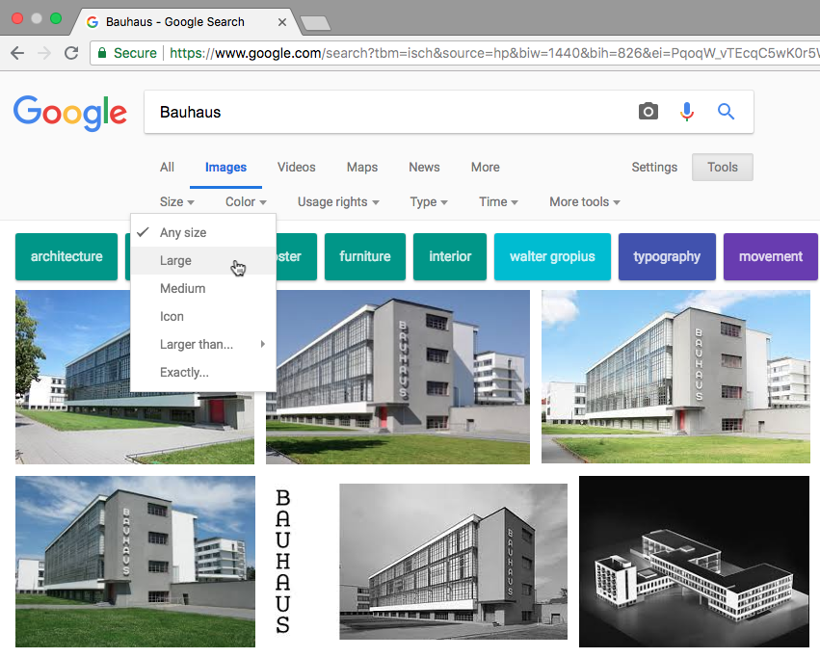Open the Usage rights dropdown
The image size is (820, 658).
click(x=337, y=201)
